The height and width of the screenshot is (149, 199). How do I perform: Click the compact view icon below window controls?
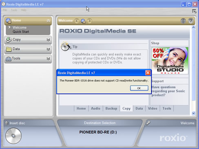coord(194,11)
